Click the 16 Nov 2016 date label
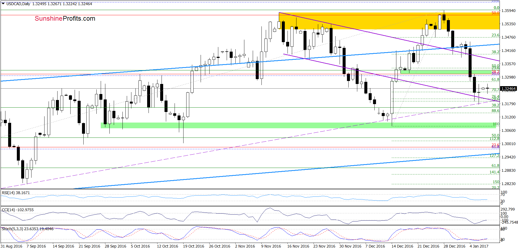Image resolution: width=518 pixels, height=250 pixels. pos(298,246)
